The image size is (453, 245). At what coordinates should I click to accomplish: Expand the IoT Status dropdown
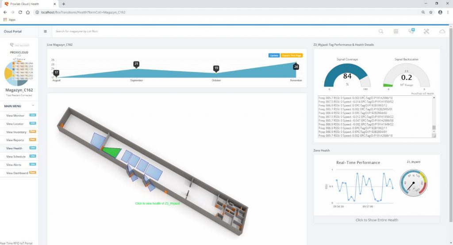pos(19,59)
